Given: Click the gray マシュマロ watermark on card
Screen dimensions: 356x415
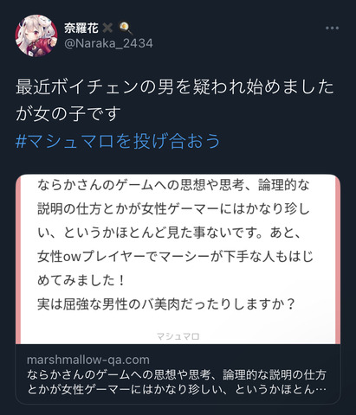Looking at the screenshot, I should point(178,336).
